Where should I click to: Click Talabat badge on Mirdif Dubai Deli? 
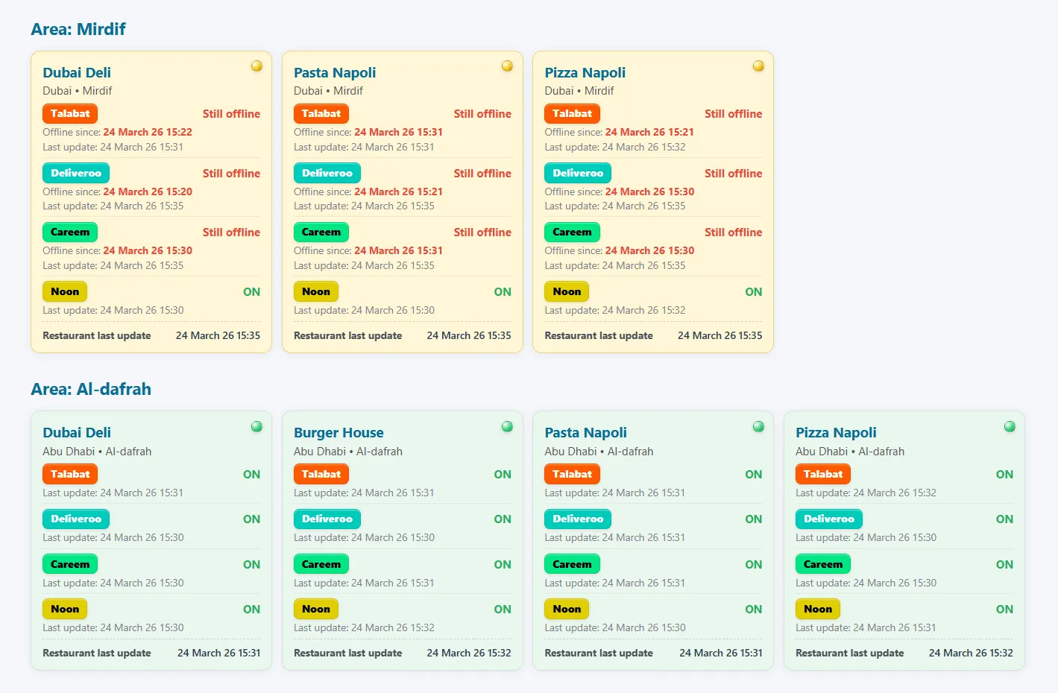70,113
